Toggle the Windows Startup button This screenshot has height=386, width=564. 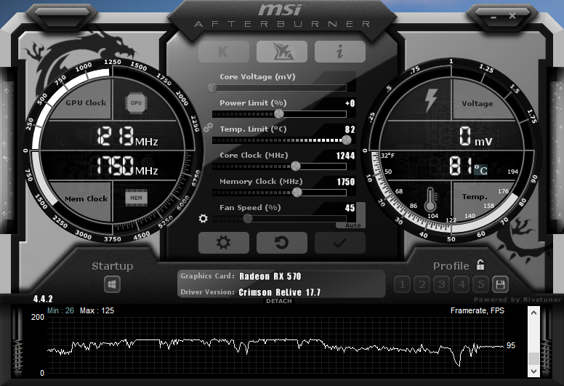[113, 284]
